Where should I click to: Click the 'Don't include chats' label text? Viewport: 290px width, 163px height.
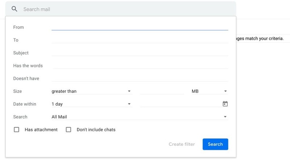point(96,130)
